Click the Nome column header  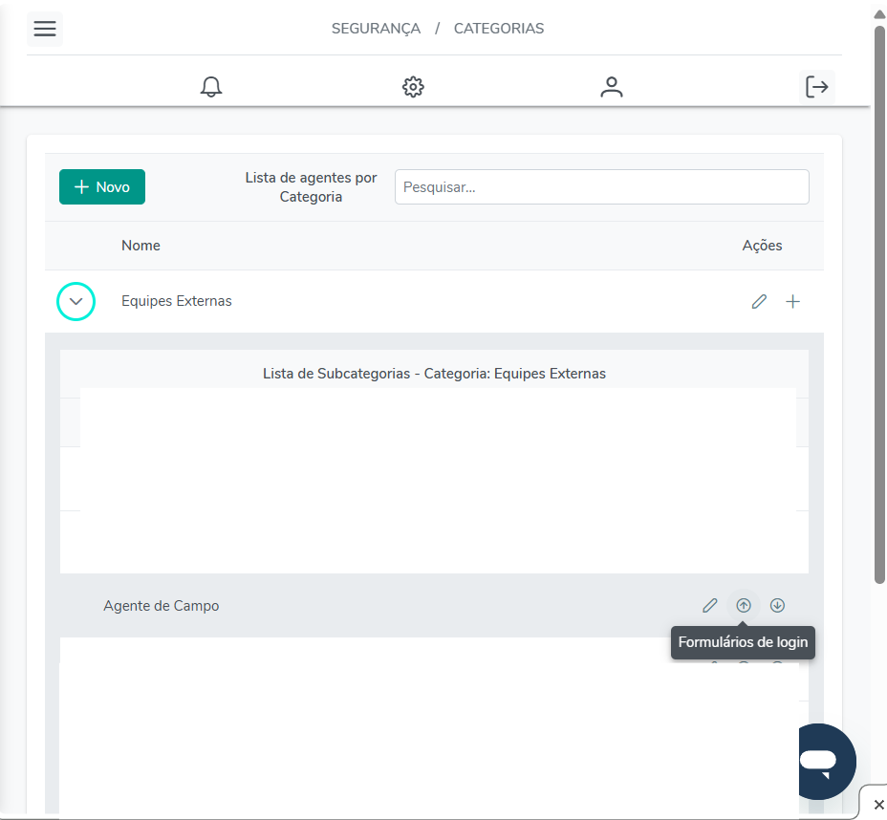[141, 246]
